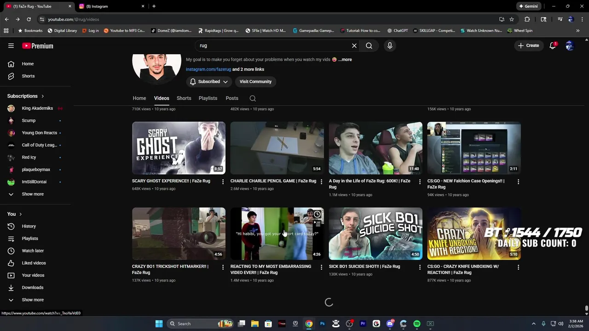
Task: Click the Chrome address bar URL
Action: click(74, 19)
